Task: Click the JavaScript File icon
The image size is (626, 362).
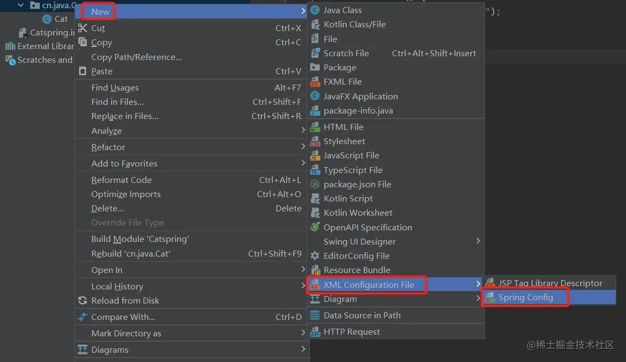Action: [315, 156]
